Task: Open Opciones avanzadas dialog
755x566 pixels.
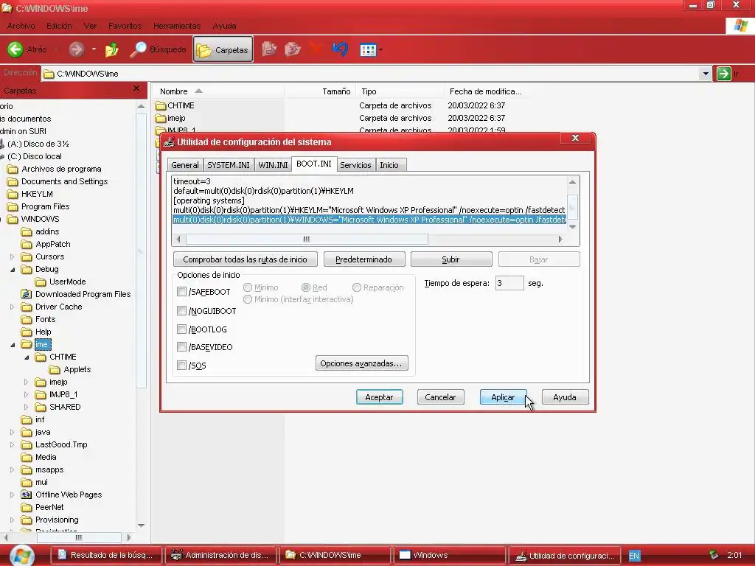Action: 361,363
